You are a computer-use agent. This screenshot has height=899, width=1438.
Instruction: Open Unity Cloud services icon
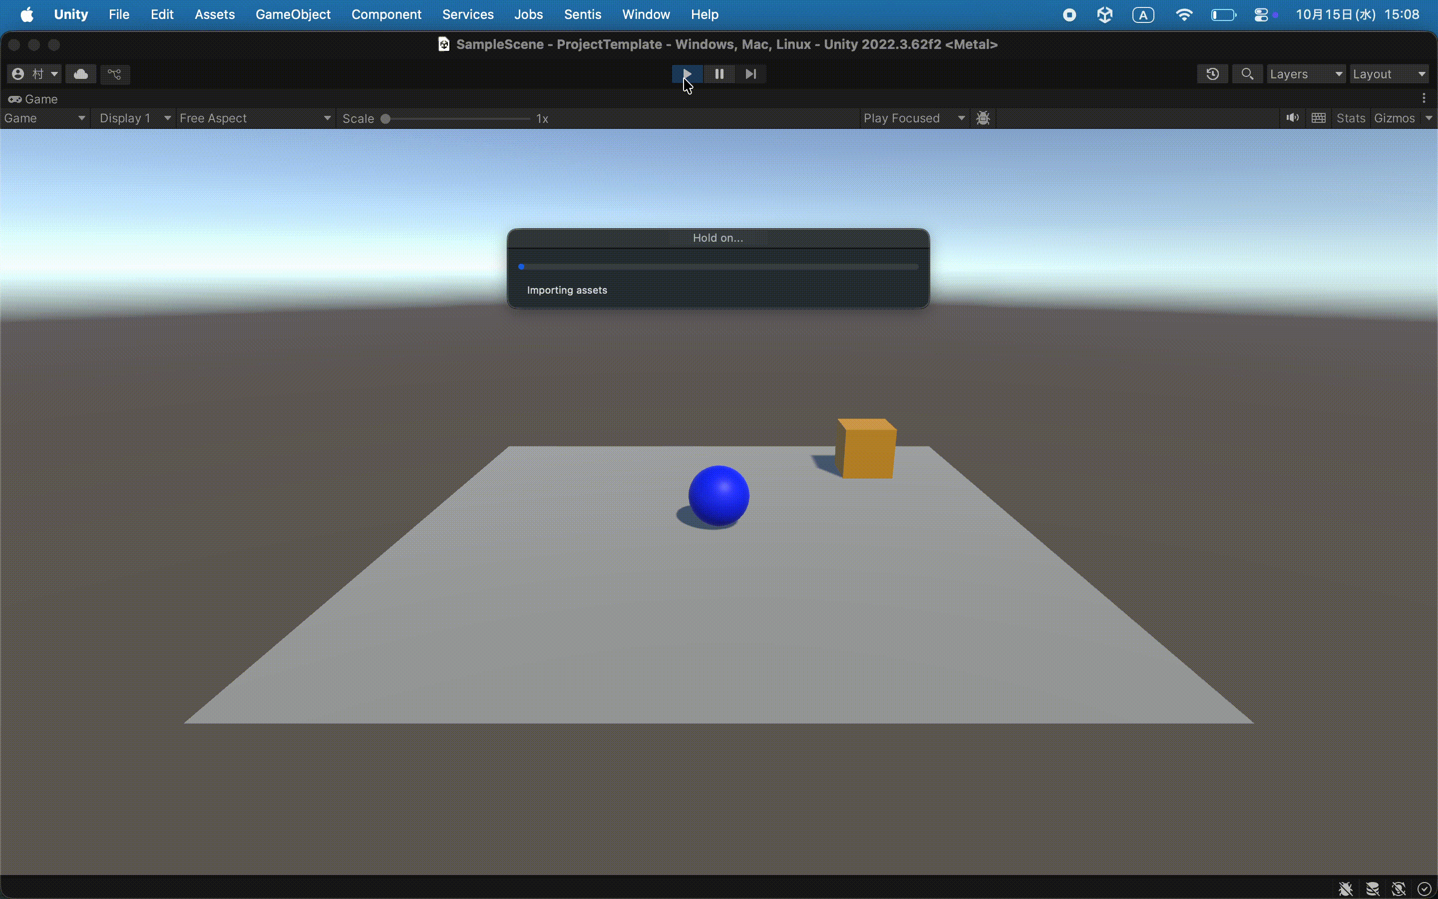pyautogui.click(x=81, y=74)
